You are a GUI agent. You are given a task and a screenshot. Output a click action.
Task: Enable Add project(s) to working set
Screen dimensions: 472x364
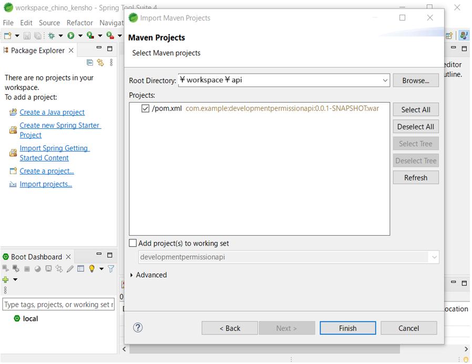click(x=133, y=244)
